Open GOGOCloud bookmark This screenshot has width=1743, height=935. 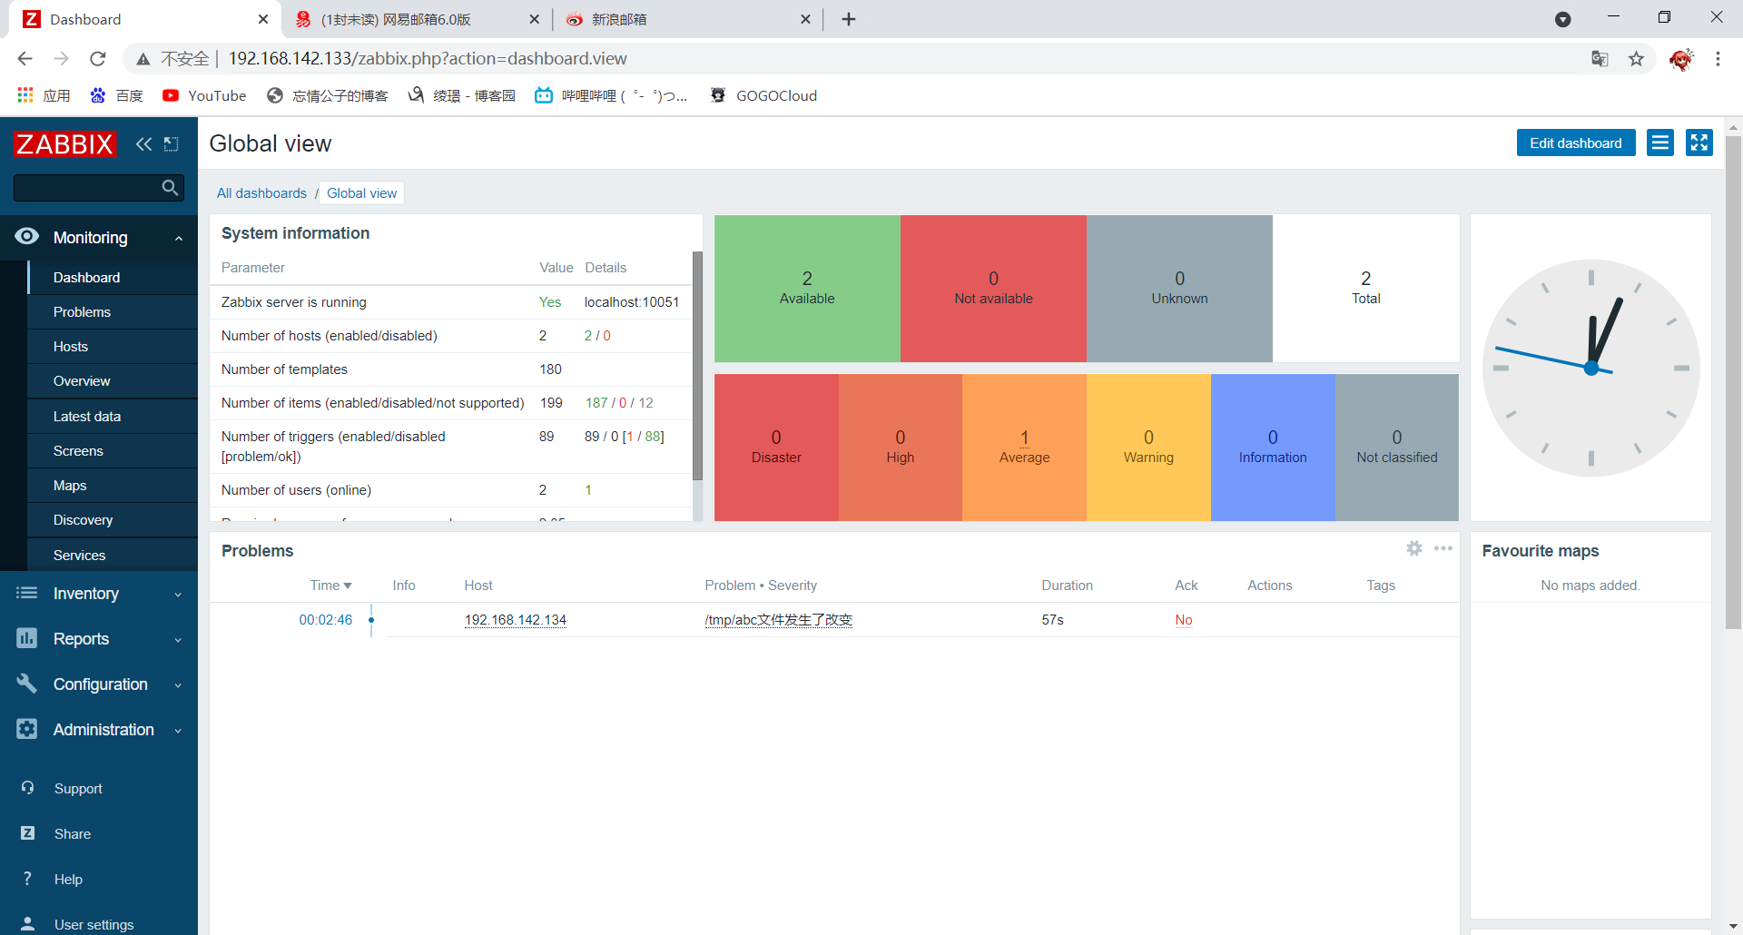click(763, 95)
